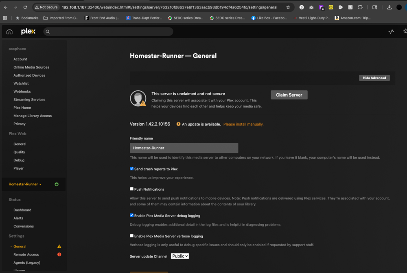This screenshot has width=407, height=273.
Task: Click the Hide Advanced button
Action: pyautogui.click(x=374, y=77)
